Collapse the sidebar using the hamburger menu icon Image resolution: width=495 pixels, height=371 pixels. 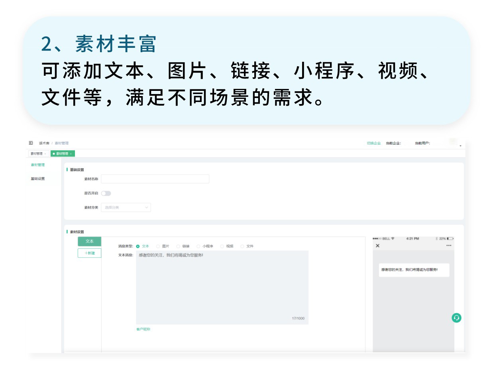(x=30, y=143)
